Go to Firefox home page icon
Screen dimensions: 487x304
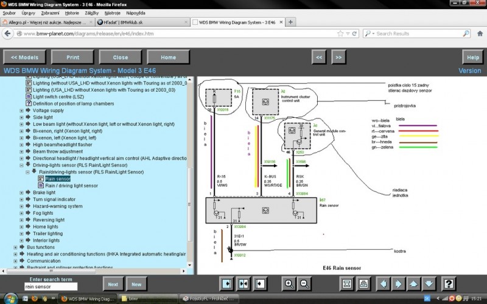[x=480, y=33]
